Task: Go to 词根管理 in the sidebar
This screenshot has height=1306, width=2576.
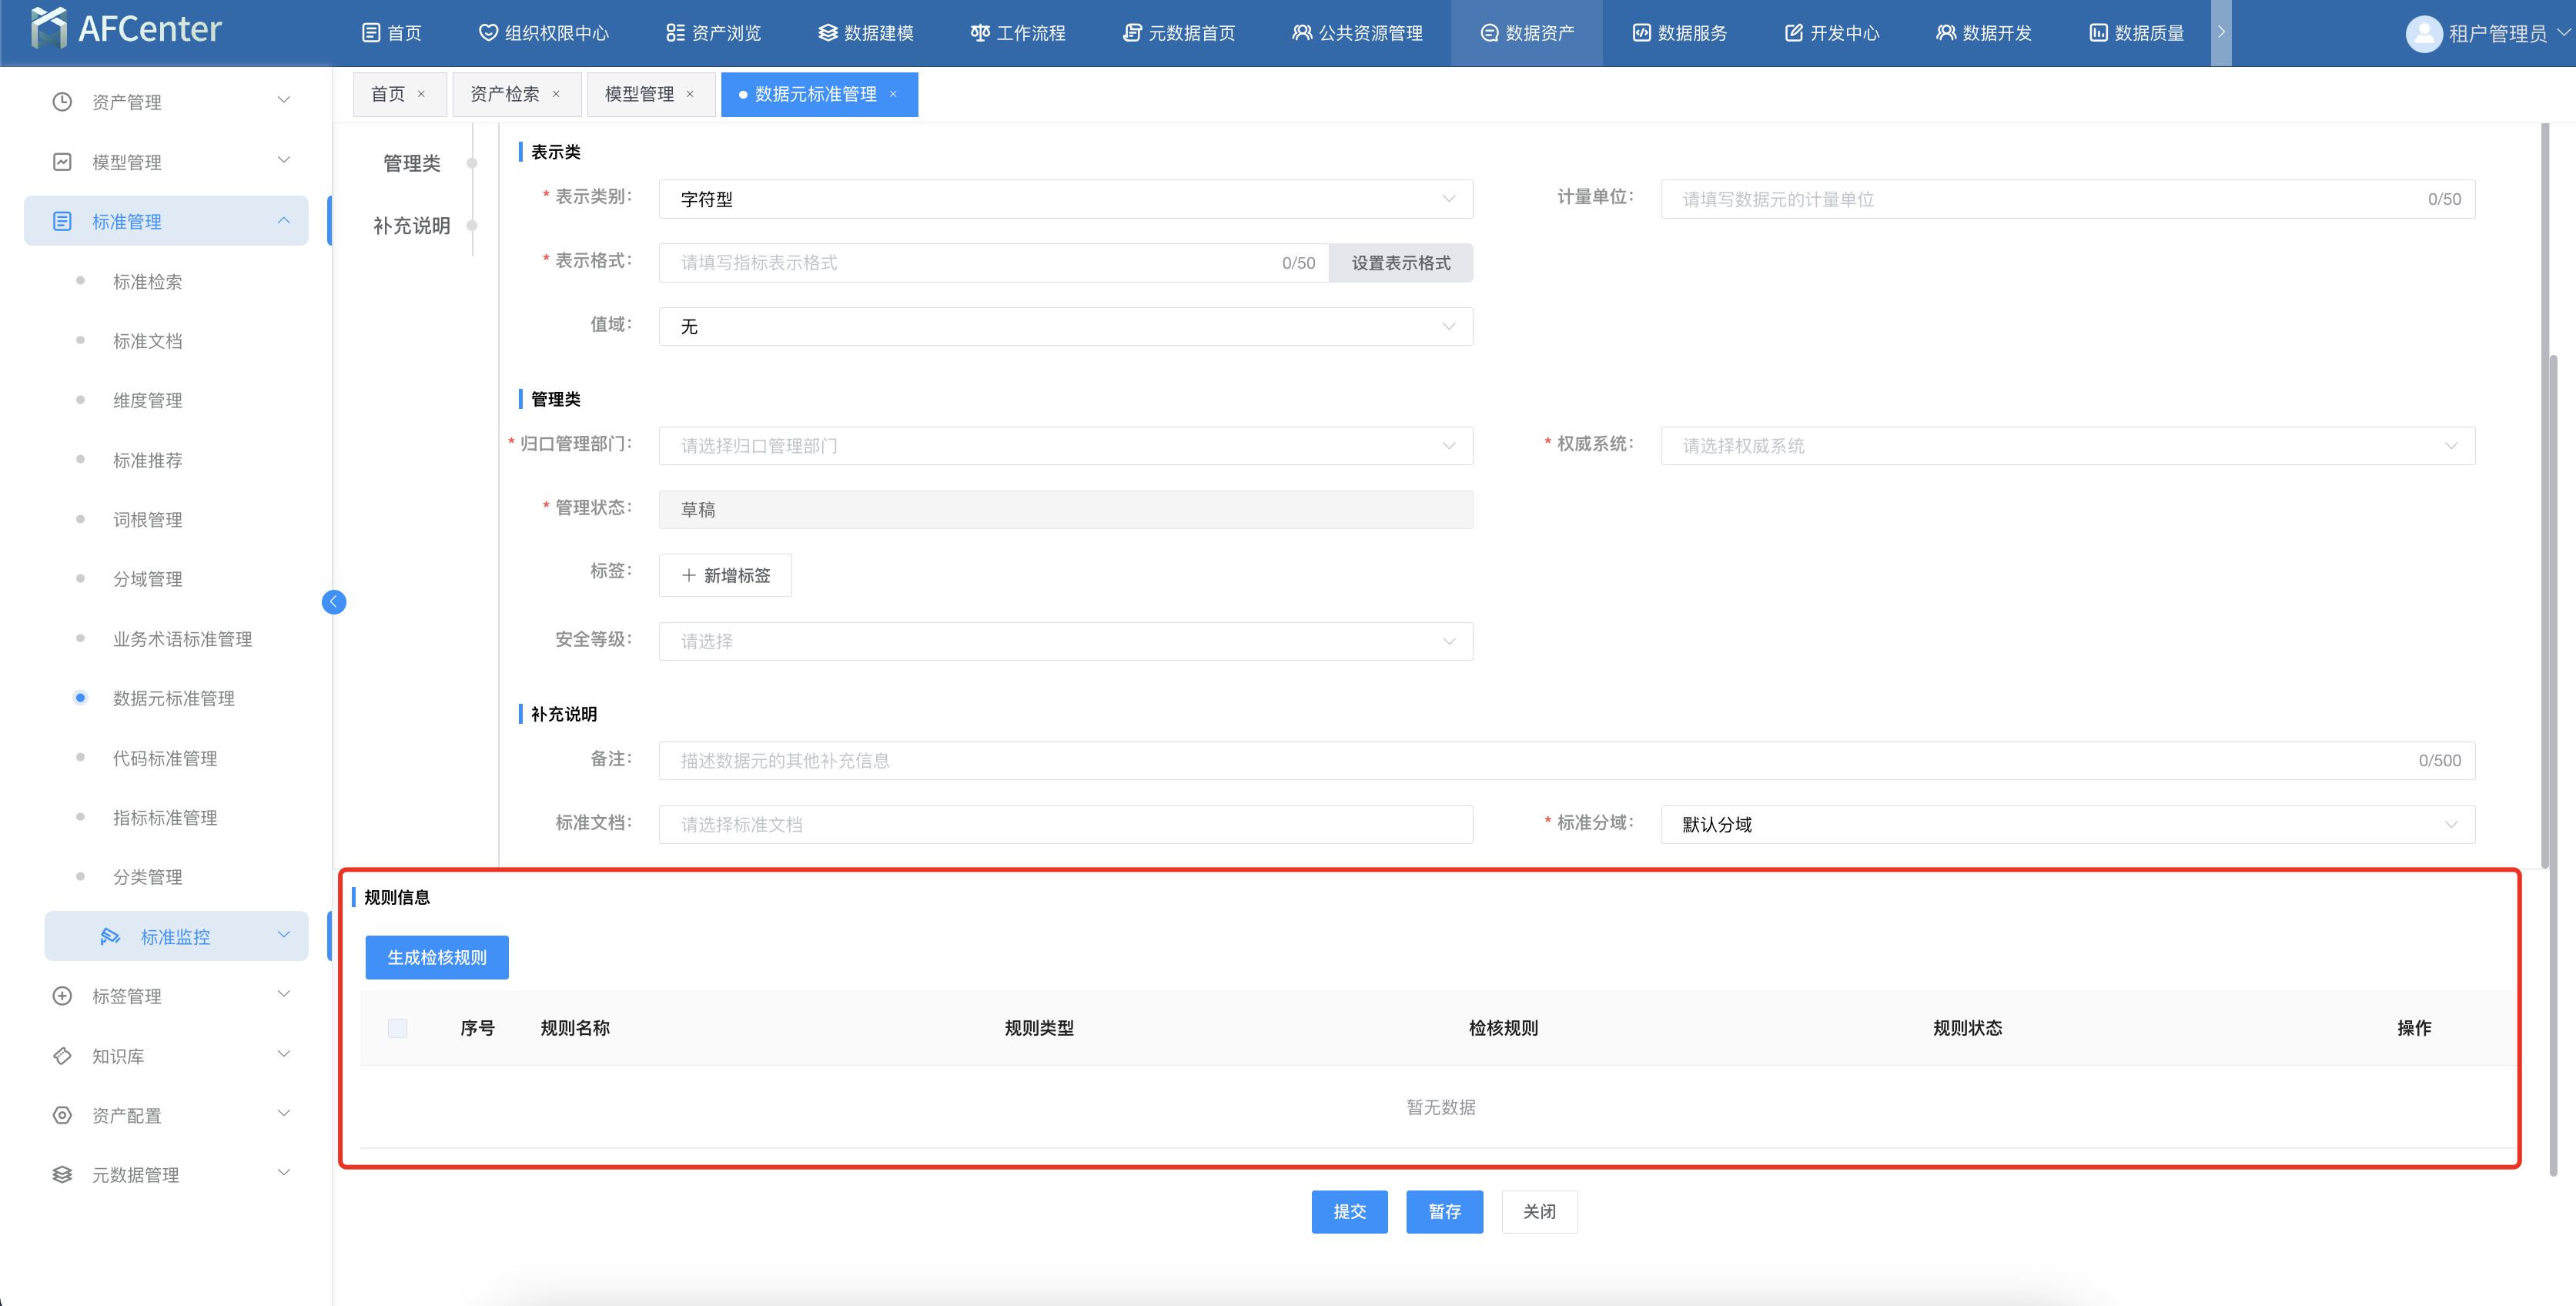Action: coord(148,519)
